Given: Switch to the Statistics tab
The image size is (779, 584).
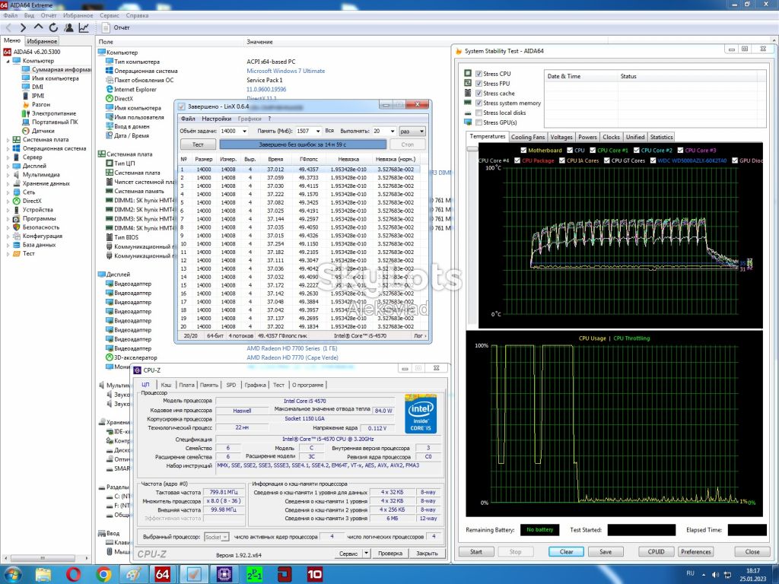Looking at the screenshot, I should click(x=661, y=137).
